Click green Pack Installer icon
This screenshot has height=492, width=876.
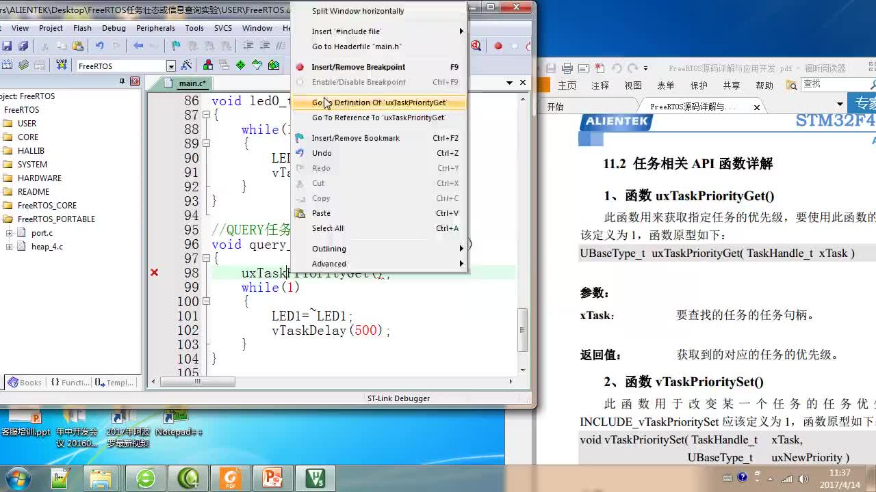[x=274, y=66]
